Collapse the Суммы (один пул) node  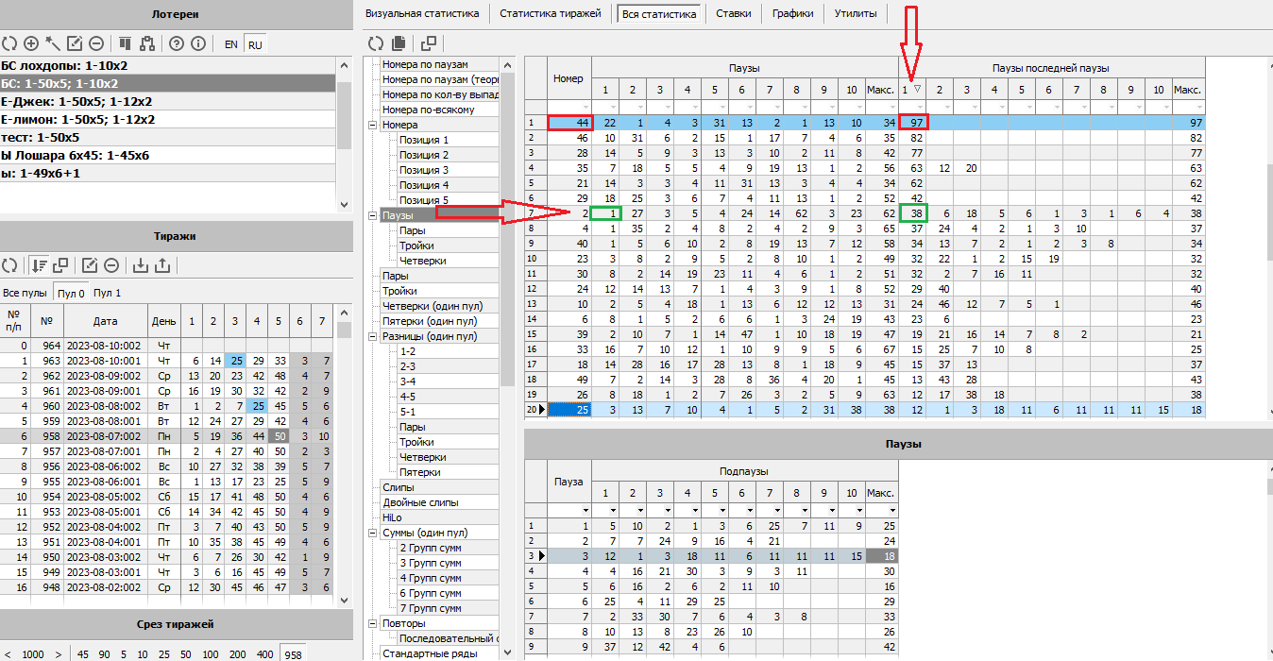(x=372, y=533)
